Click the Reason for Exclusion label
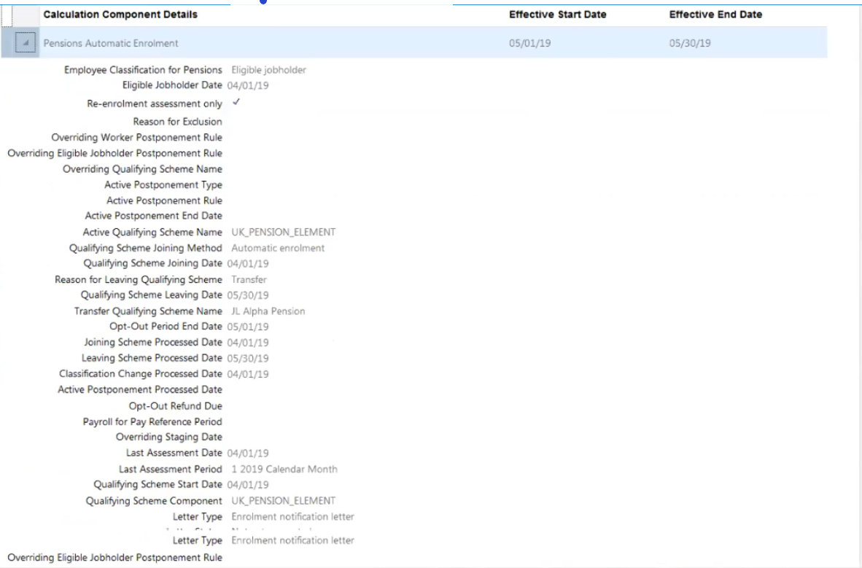The width and height of the screenshot is (862, 568). coord(177,122)
